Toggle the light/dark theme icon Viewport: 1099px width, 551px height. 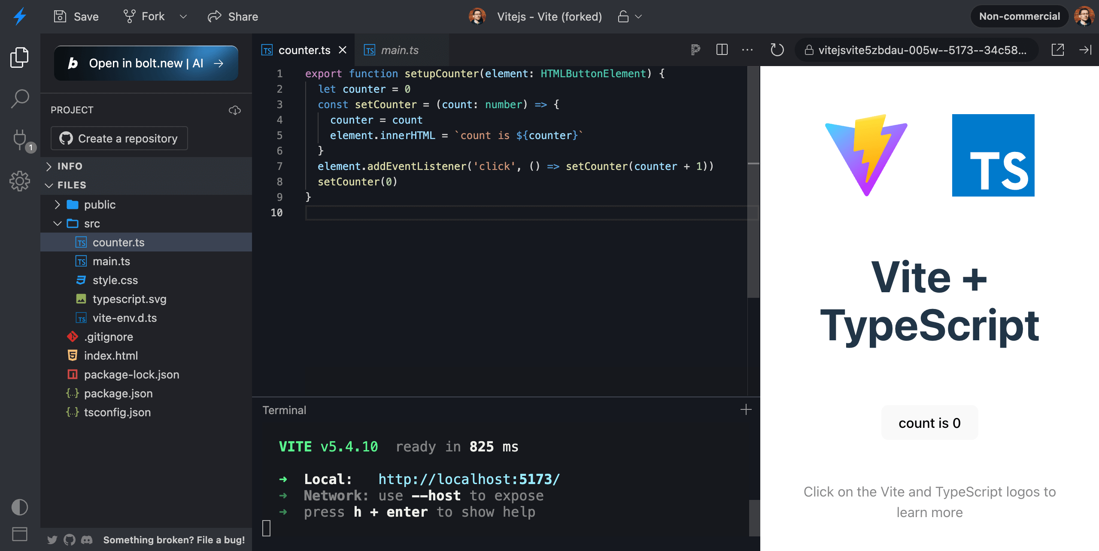coord(20,507)
